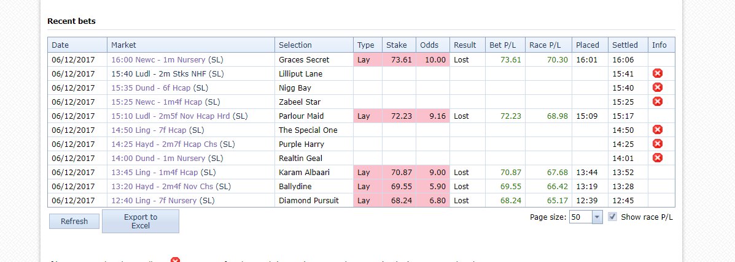
Task: Open the 15:35 Dund - 6f Hcap market
Action: tap(152, 88)
